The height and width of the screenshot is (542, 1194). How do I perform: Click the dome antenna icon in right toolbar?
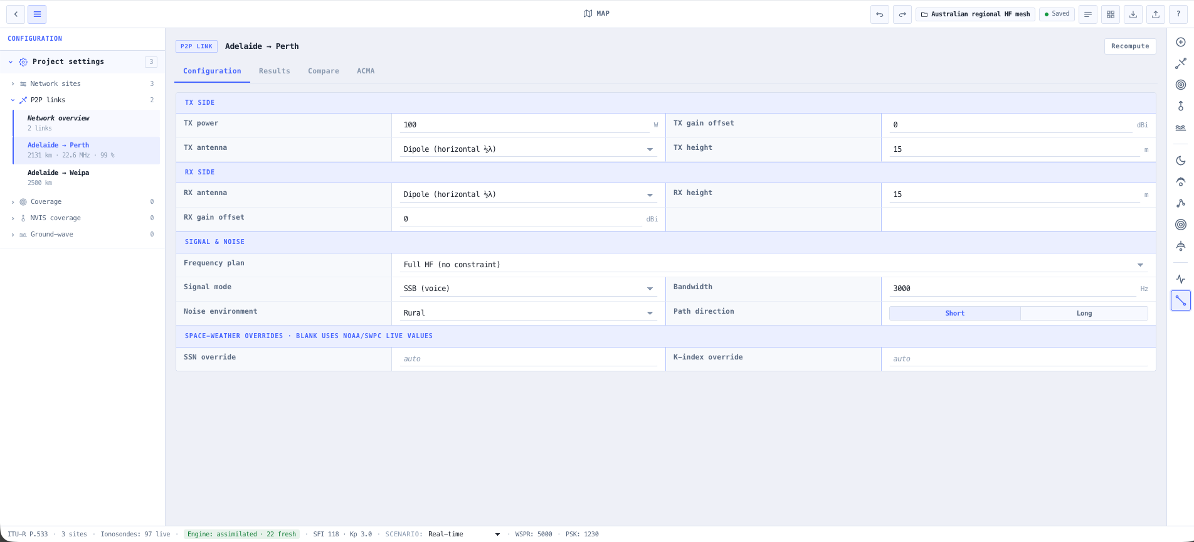1181,246
